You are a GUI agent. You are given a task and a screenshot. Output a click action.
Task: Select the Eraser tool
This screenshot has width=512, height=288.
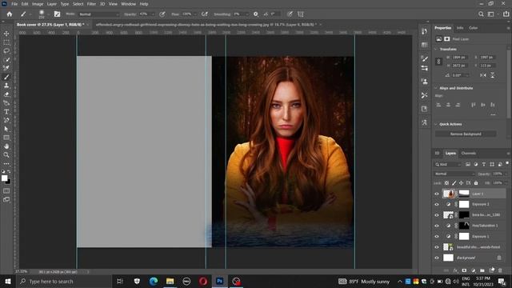click(x=6, y=94)
